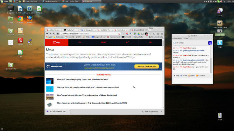Bookmark this page with the star icon
234x131 pixels.
click(x=158, y=34)
